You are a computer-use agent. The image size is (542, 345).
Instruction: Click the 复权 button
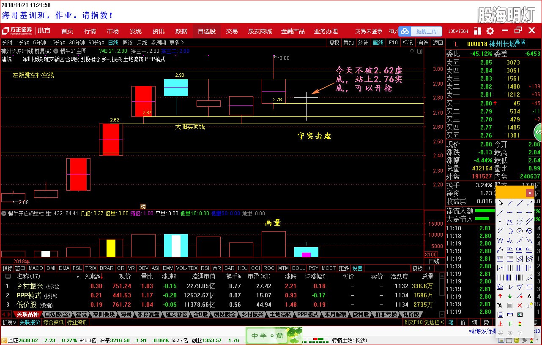pyautogui.click(x=334, y=43)
